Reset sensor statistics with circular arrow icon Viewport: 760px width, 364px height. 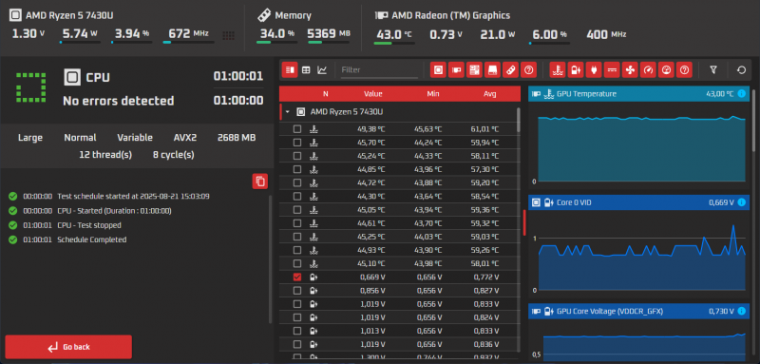(741, 69)
